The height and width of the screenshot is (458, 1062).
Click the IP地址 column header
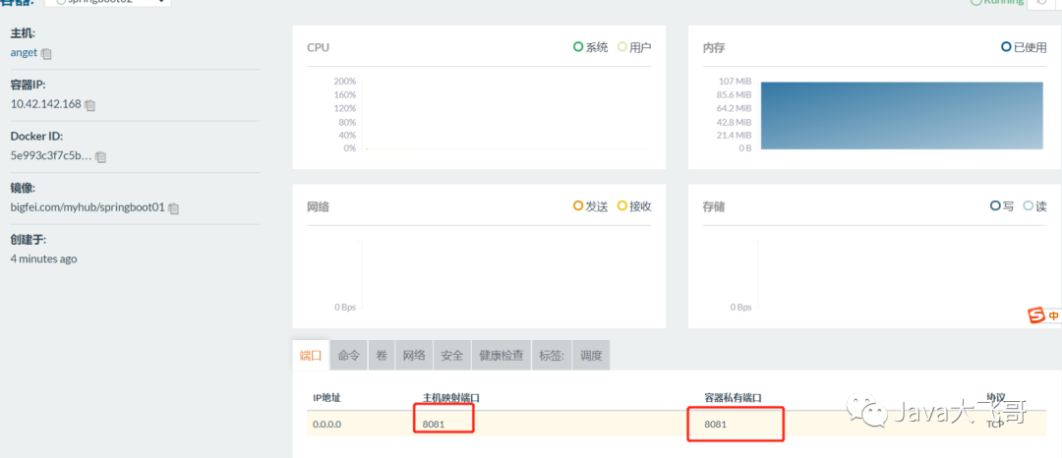[x=326, y=398]
